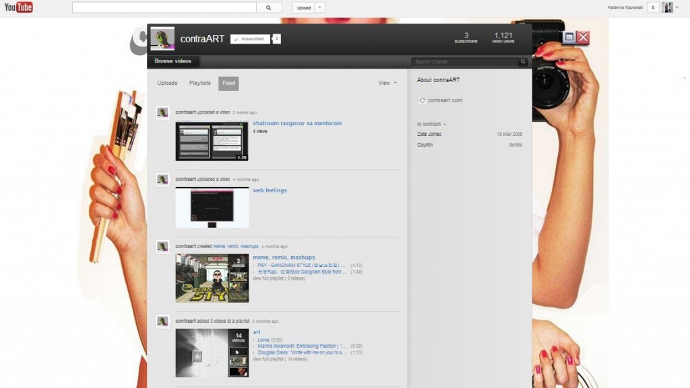Click the link icon beside contraart.com
The height and width of the screenshot is (388, 690).
point(422,100)
